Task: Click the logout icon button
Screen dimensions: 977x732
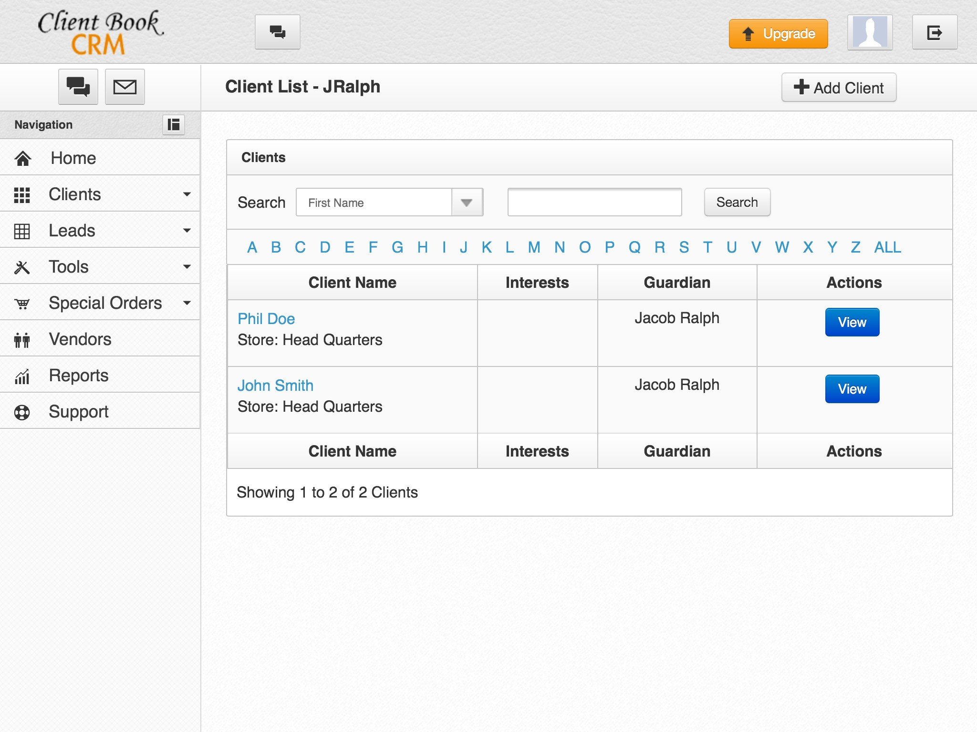Action: tap(935, 32)
